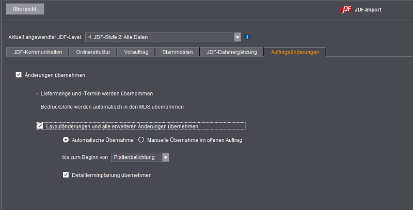
Task: Click the 'bis zum Beginn von' label
Action: click(x=85, y=157)
